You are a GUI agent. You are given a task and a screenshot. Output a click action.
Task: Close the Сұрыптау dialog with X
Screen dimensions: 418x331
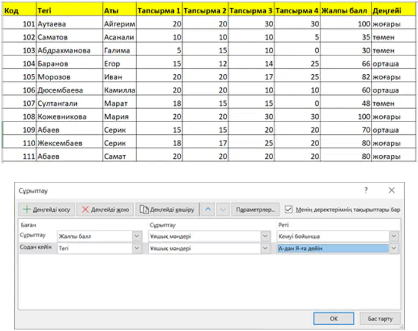[391, 190]
